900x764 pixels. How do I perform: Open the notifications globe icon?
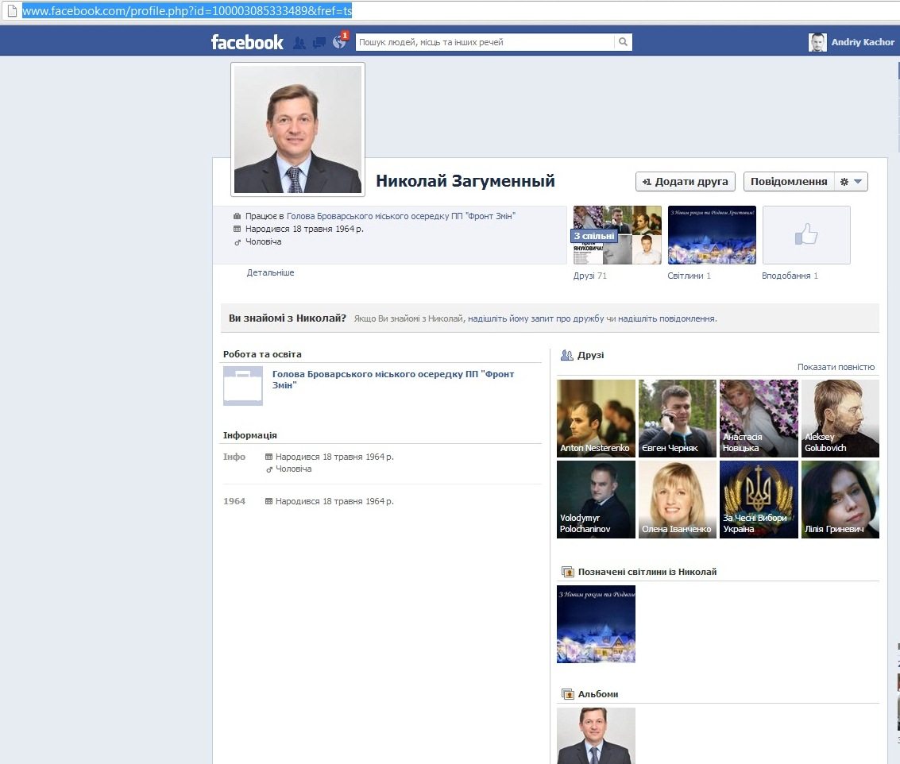339,42
